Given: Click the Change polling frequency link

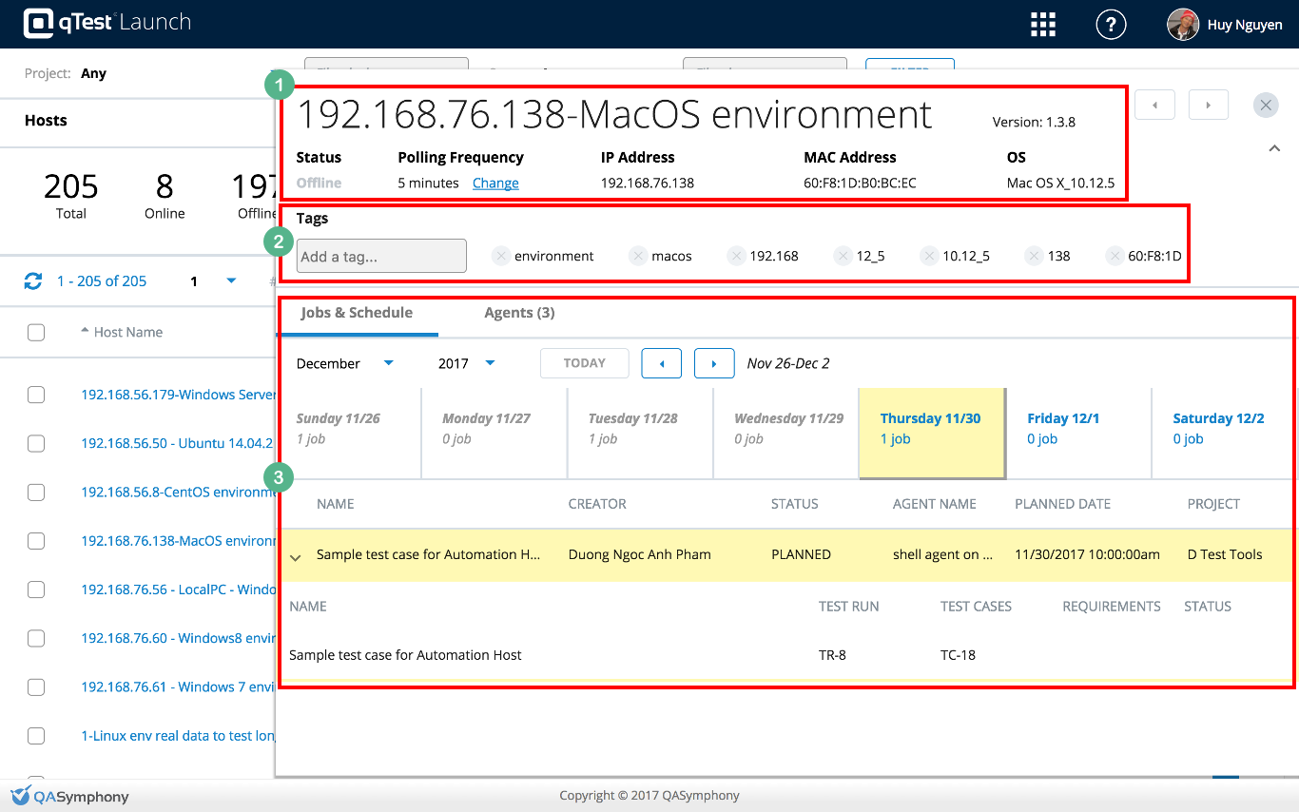Looking at the screenshot, I should click(x=495, y=184).
